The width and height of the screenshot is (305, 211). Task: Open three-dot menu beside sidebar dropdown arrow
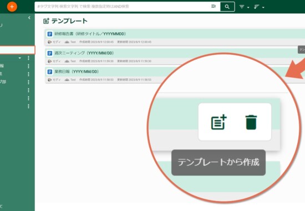pos(28,58)
